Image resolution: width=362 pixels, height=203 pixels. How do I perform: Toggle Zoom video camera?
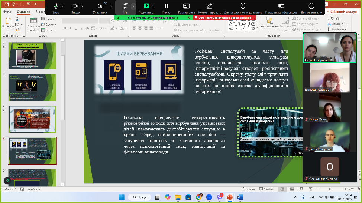tap(75, 6)
